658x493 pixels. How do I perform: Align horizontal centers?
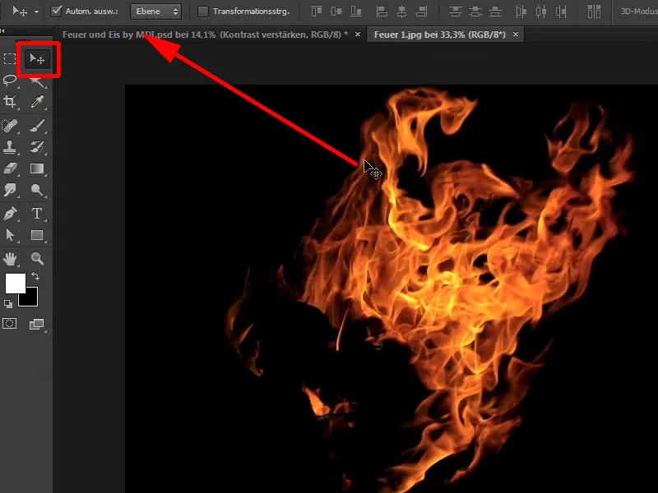[401, 12]
